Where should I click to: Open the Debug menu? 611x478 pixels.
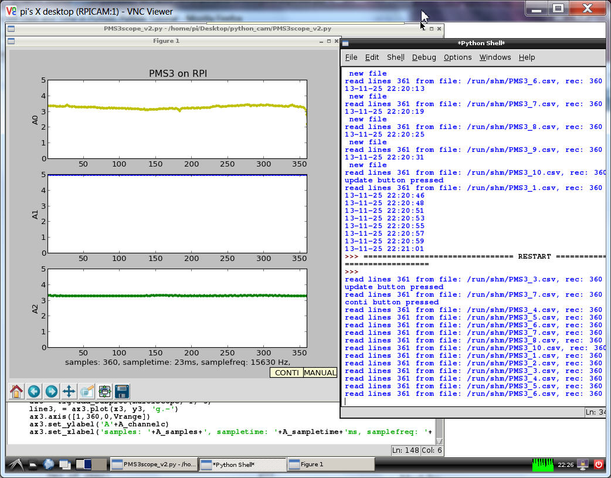[x=423, y=57]
